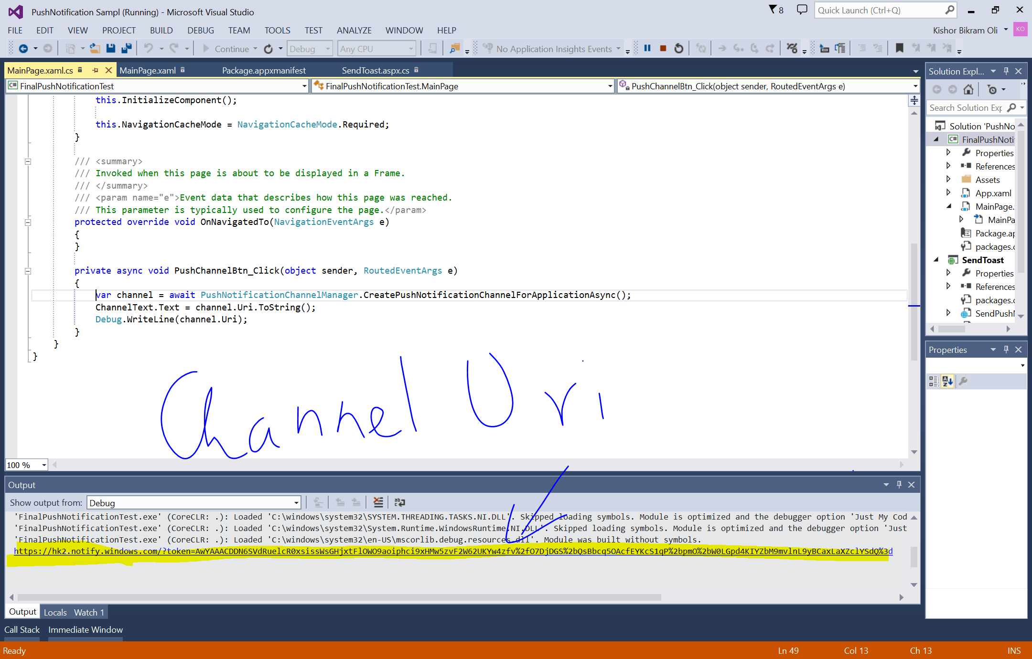Pin the Output panel
This screenshot has height=659, width=1032.
(x=899, y=485)
